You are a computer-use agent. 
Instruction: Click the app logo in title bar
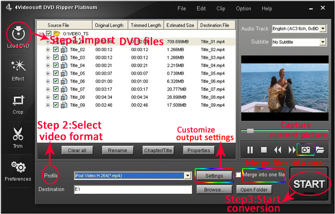[x=9, y=8]
